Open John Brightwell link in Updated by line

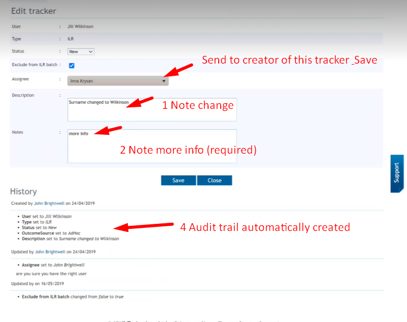[50, 251]
